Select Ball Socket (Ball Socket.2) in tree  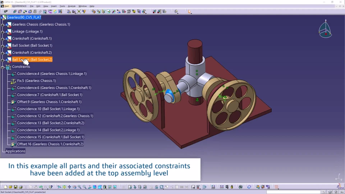click(32, 60)
